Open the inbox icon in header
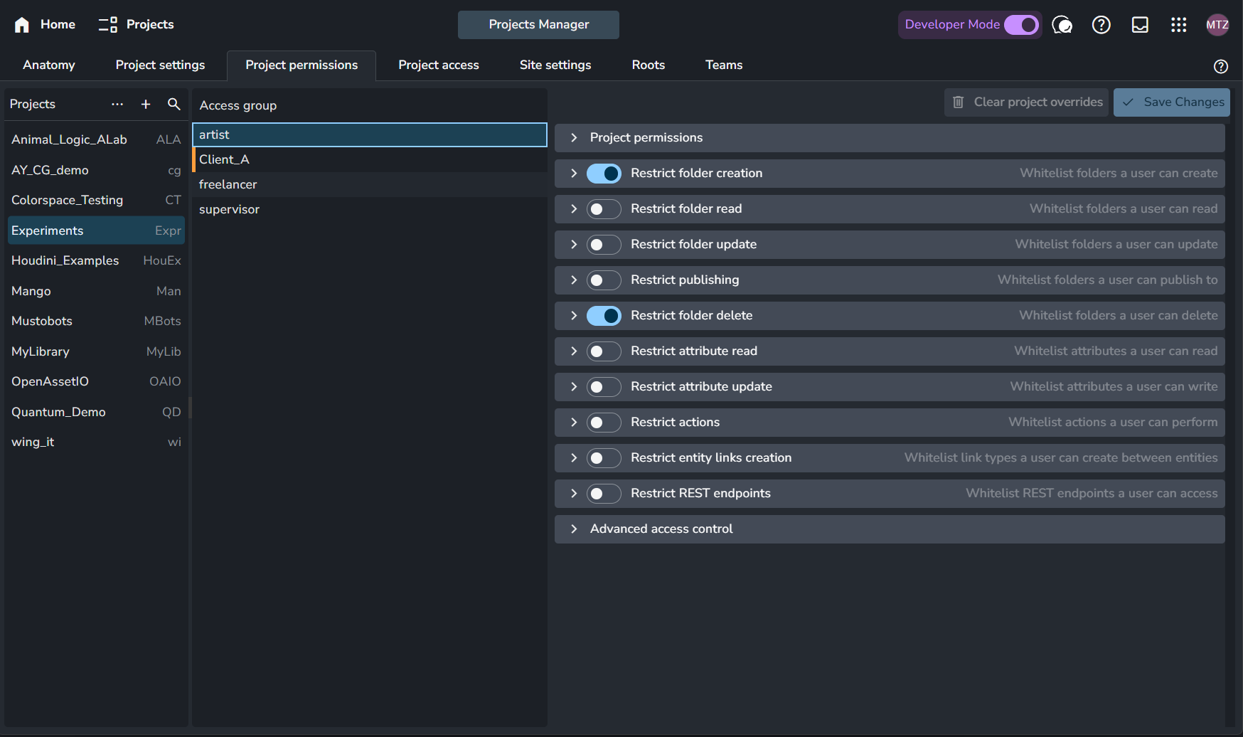This screenshot has height=737, width=1243. point(1140,25)
